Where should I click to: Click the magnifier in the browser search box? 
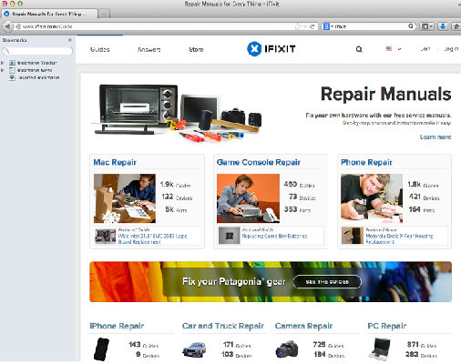(x=411, y=26)
